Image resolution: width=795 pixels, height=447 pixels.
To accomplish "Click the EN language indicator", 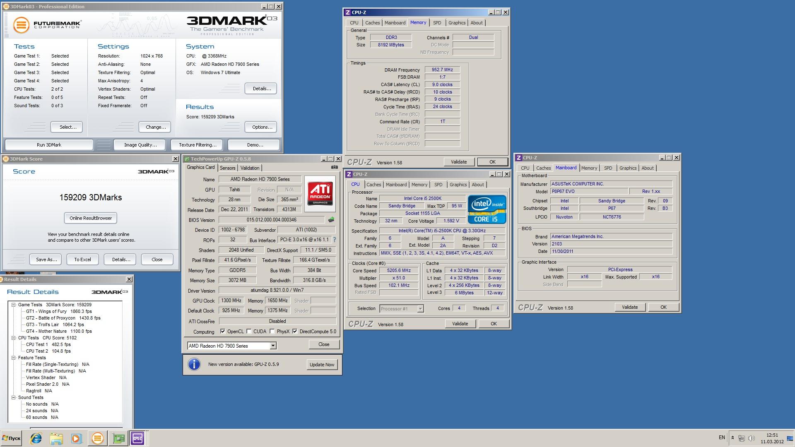I will (722, 437).
